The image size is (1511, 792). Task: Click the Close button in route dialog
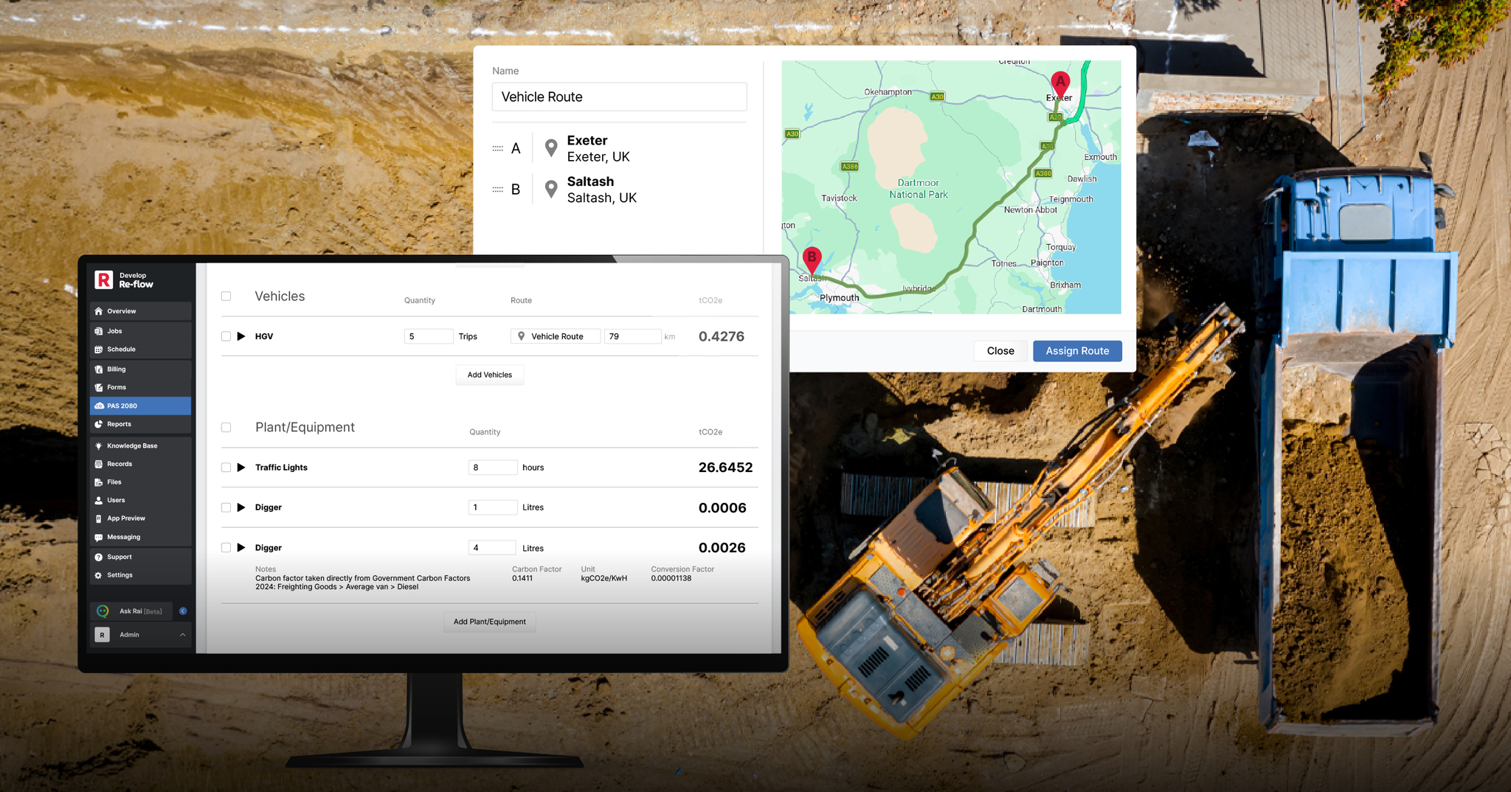pyautogui.click(x=1000, y=351)
